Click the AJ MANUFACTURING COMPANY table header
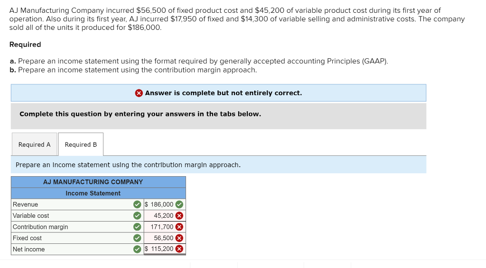The width and height of the screenshot is (486, 268). pos(98,182)
